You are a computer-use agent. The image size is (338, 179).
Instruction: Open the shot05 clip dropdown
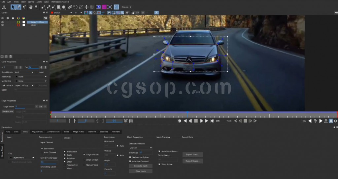tap(61, 13)
